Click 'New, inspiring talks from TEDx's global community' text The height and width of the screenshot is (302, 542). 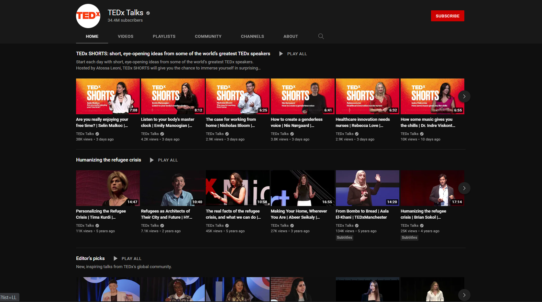point(124,266)
